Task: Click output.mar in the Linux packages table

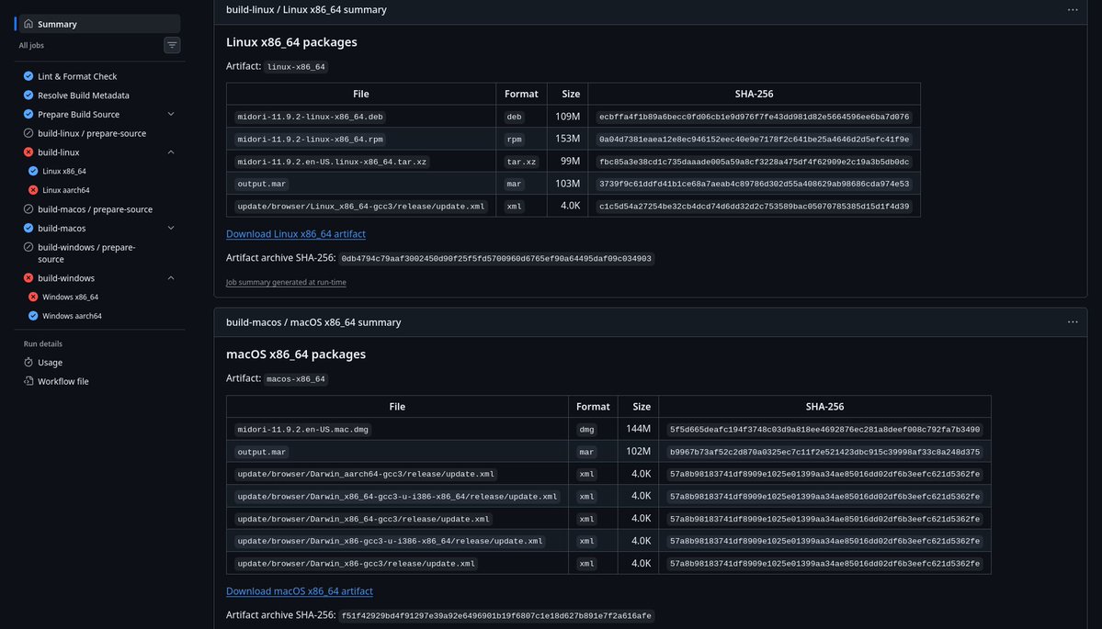Action: click(x=261, y=184)
